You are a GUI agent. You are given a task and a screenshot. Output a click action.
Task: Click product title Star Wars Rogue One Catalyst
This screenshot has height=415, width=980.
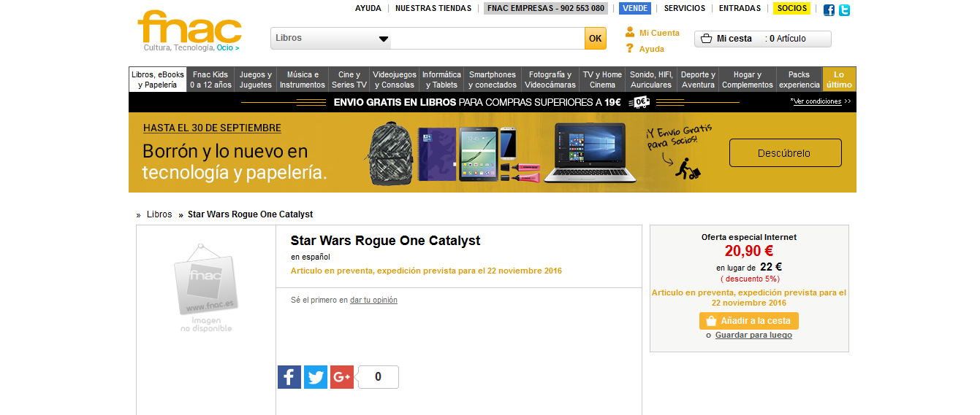(x=385, y=241)
